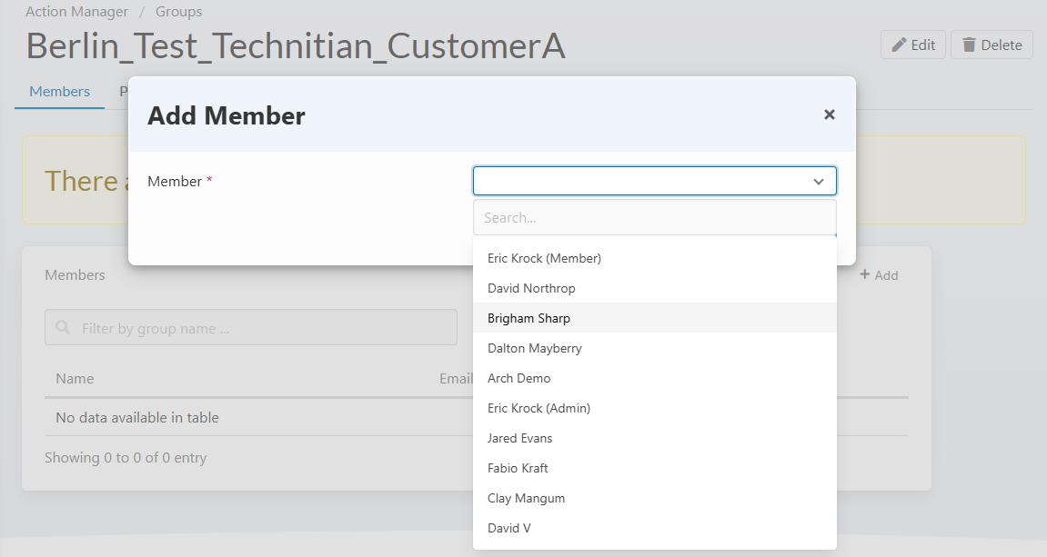Viewport: 1047px width, 557px height.
Task: Choose David V from the list
Action: click(508, 528)
